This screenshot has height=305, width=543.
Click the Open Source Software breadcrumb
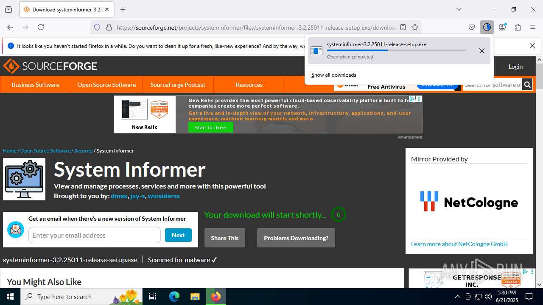pos(45,151)
